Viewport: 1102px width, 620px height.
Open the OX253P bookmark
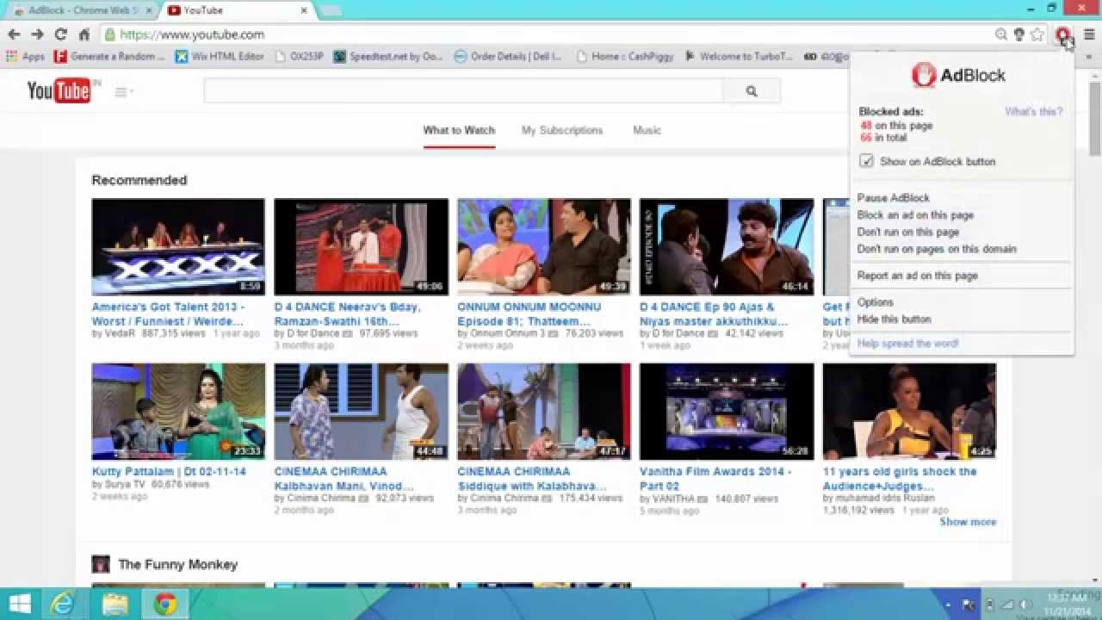299,57
